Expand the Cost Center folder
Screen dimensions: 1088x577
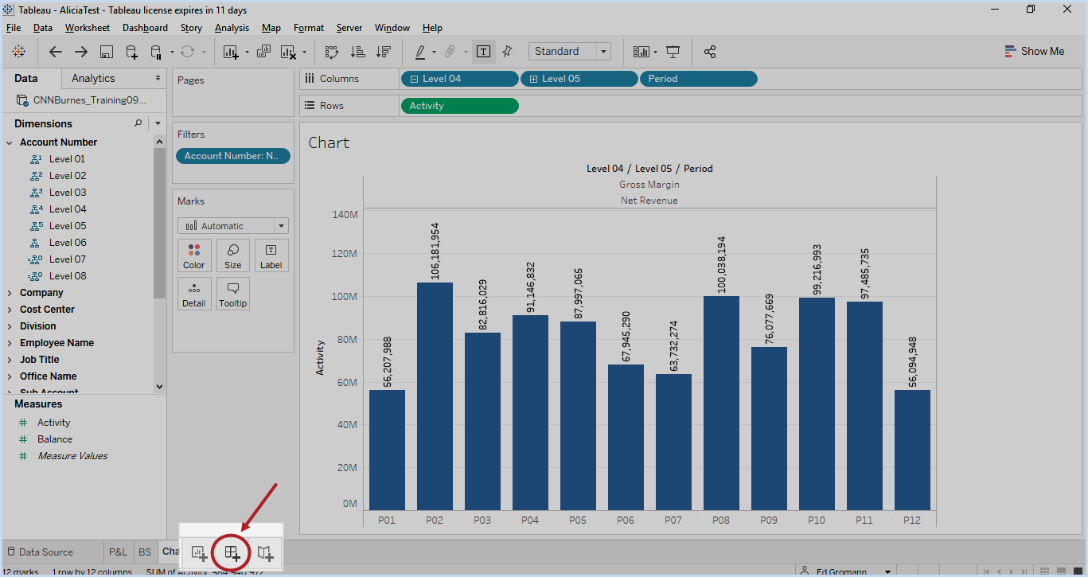[x=10, y=310]
